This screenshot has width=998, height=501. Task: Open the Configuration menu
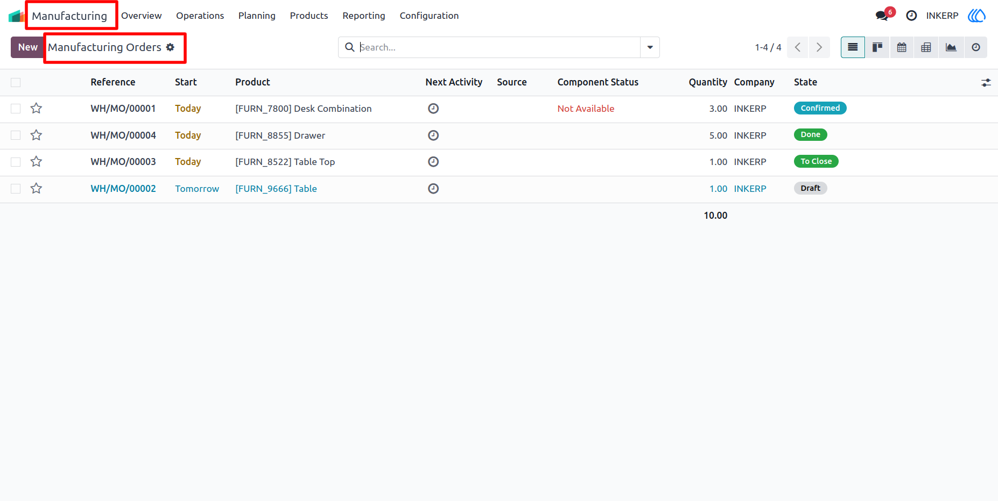click(429, 16)
